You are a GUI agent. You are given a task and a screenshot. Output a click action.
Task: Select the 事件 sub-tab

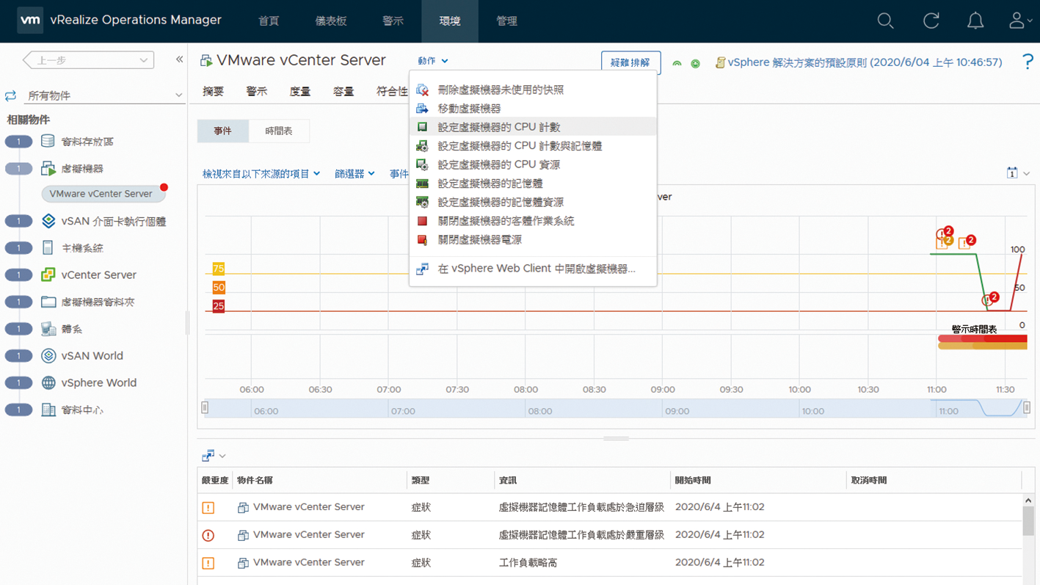(222, 131)
